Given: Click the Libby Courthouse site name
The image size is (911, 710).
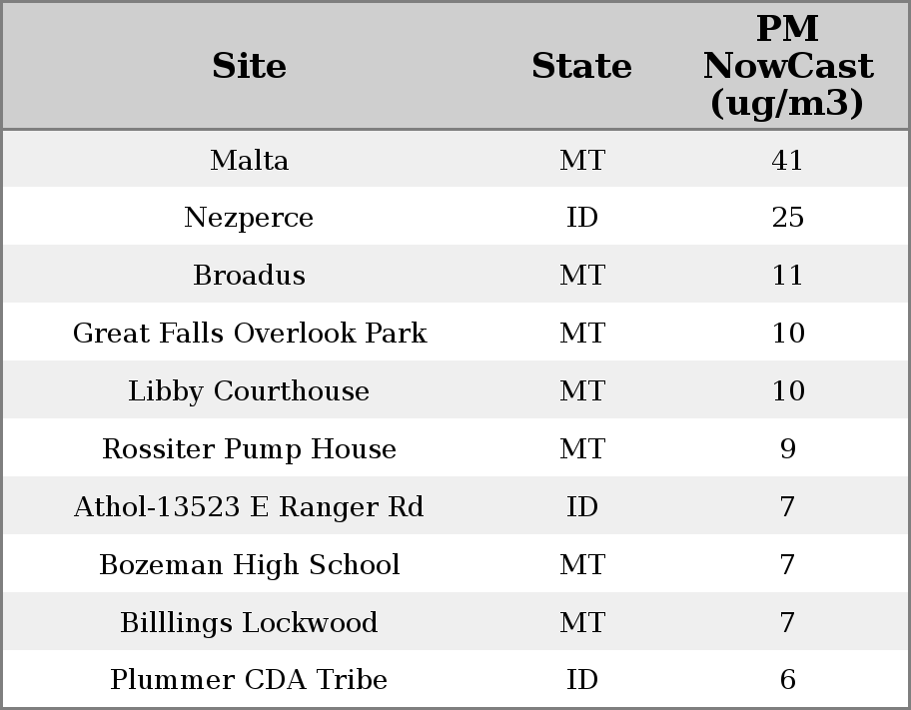Looking at the screenshot, I should coord(249,391).
